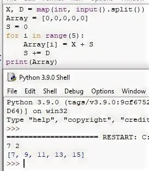Open the Window menu

134,91
